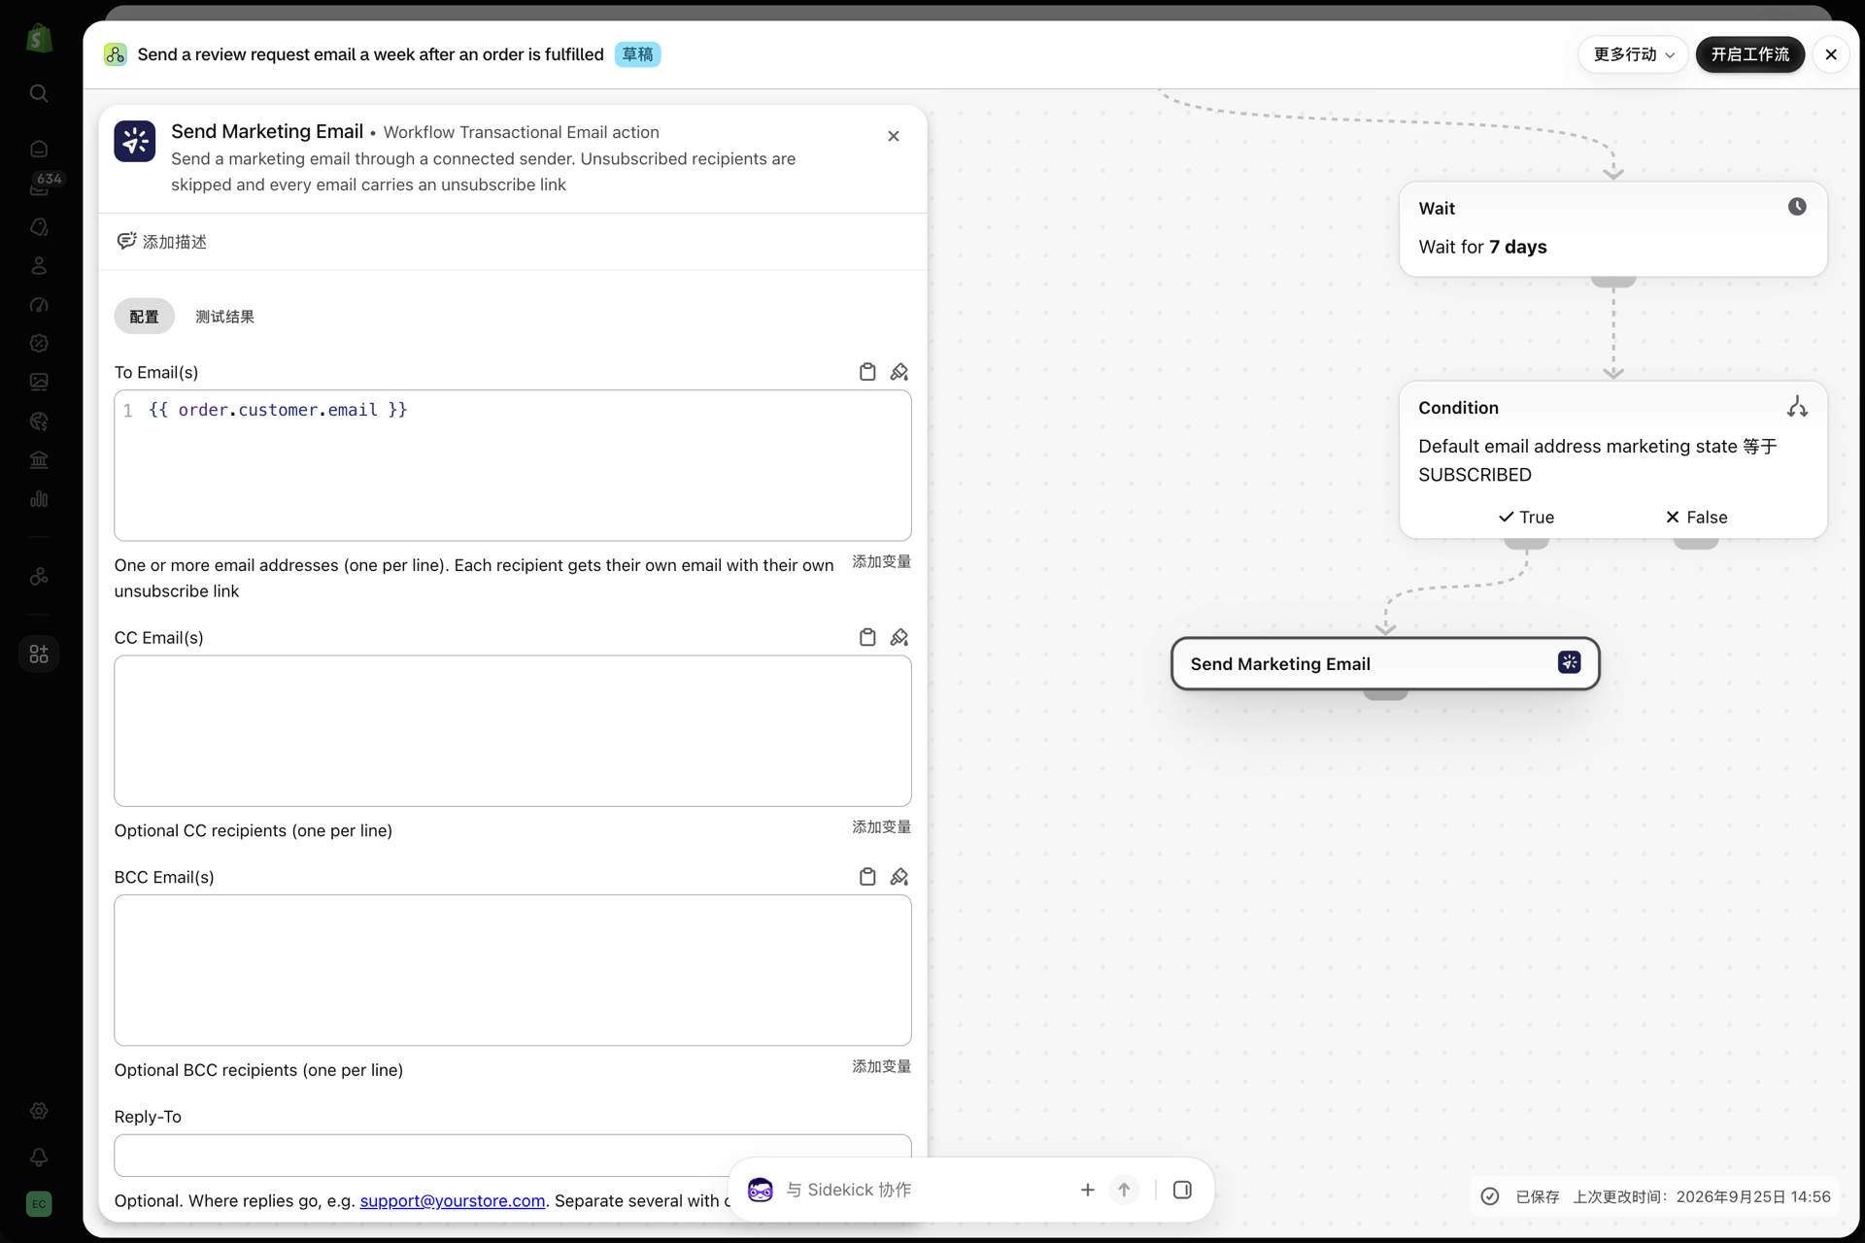Click the workflow title text
The image size is (1865, 1243).
(x=370, y=54)
